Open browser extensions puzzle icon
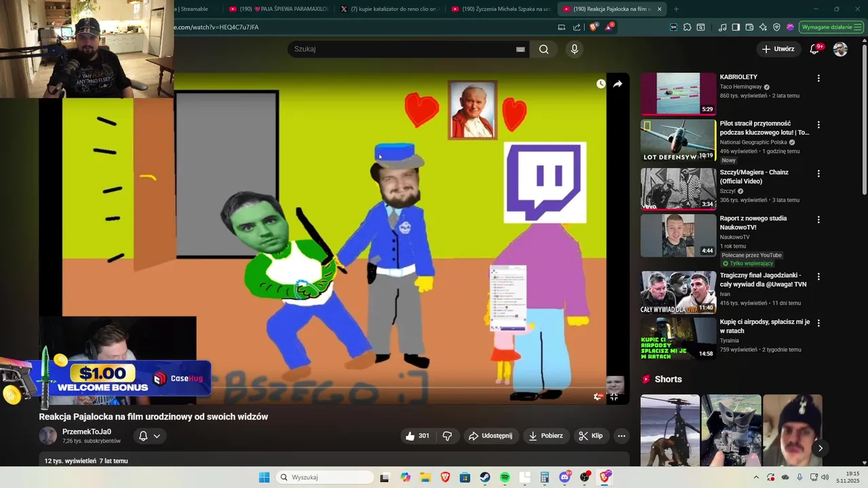Image resolution: width=868 pixels, height=488 pixels. [687, 27]
